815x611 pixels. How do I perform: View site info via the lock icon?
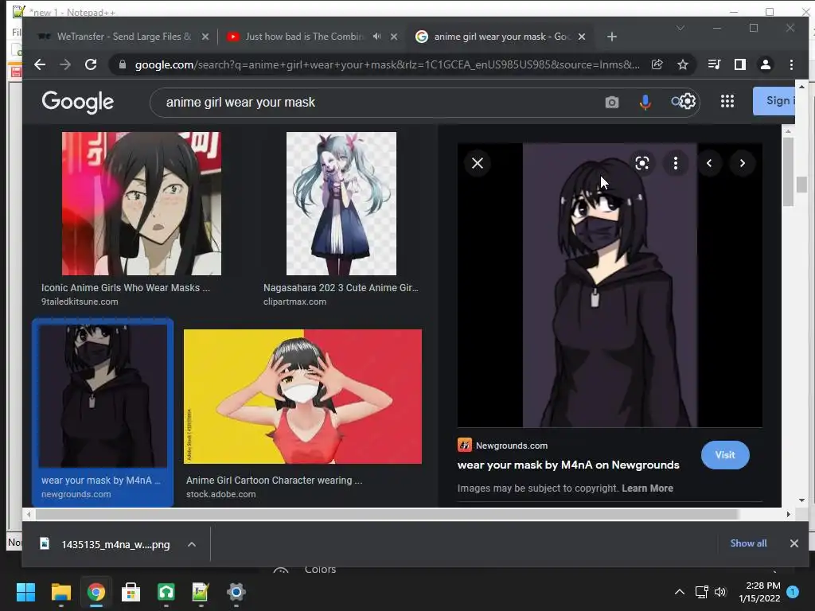[x=123, y=64]
